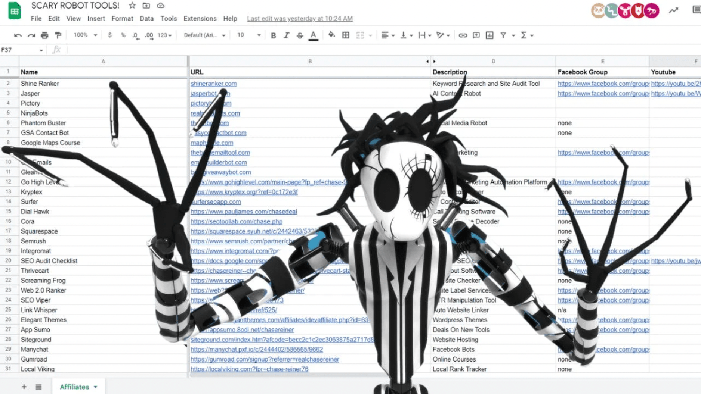
Task: Open the text color picker
Action: point(313,35)
